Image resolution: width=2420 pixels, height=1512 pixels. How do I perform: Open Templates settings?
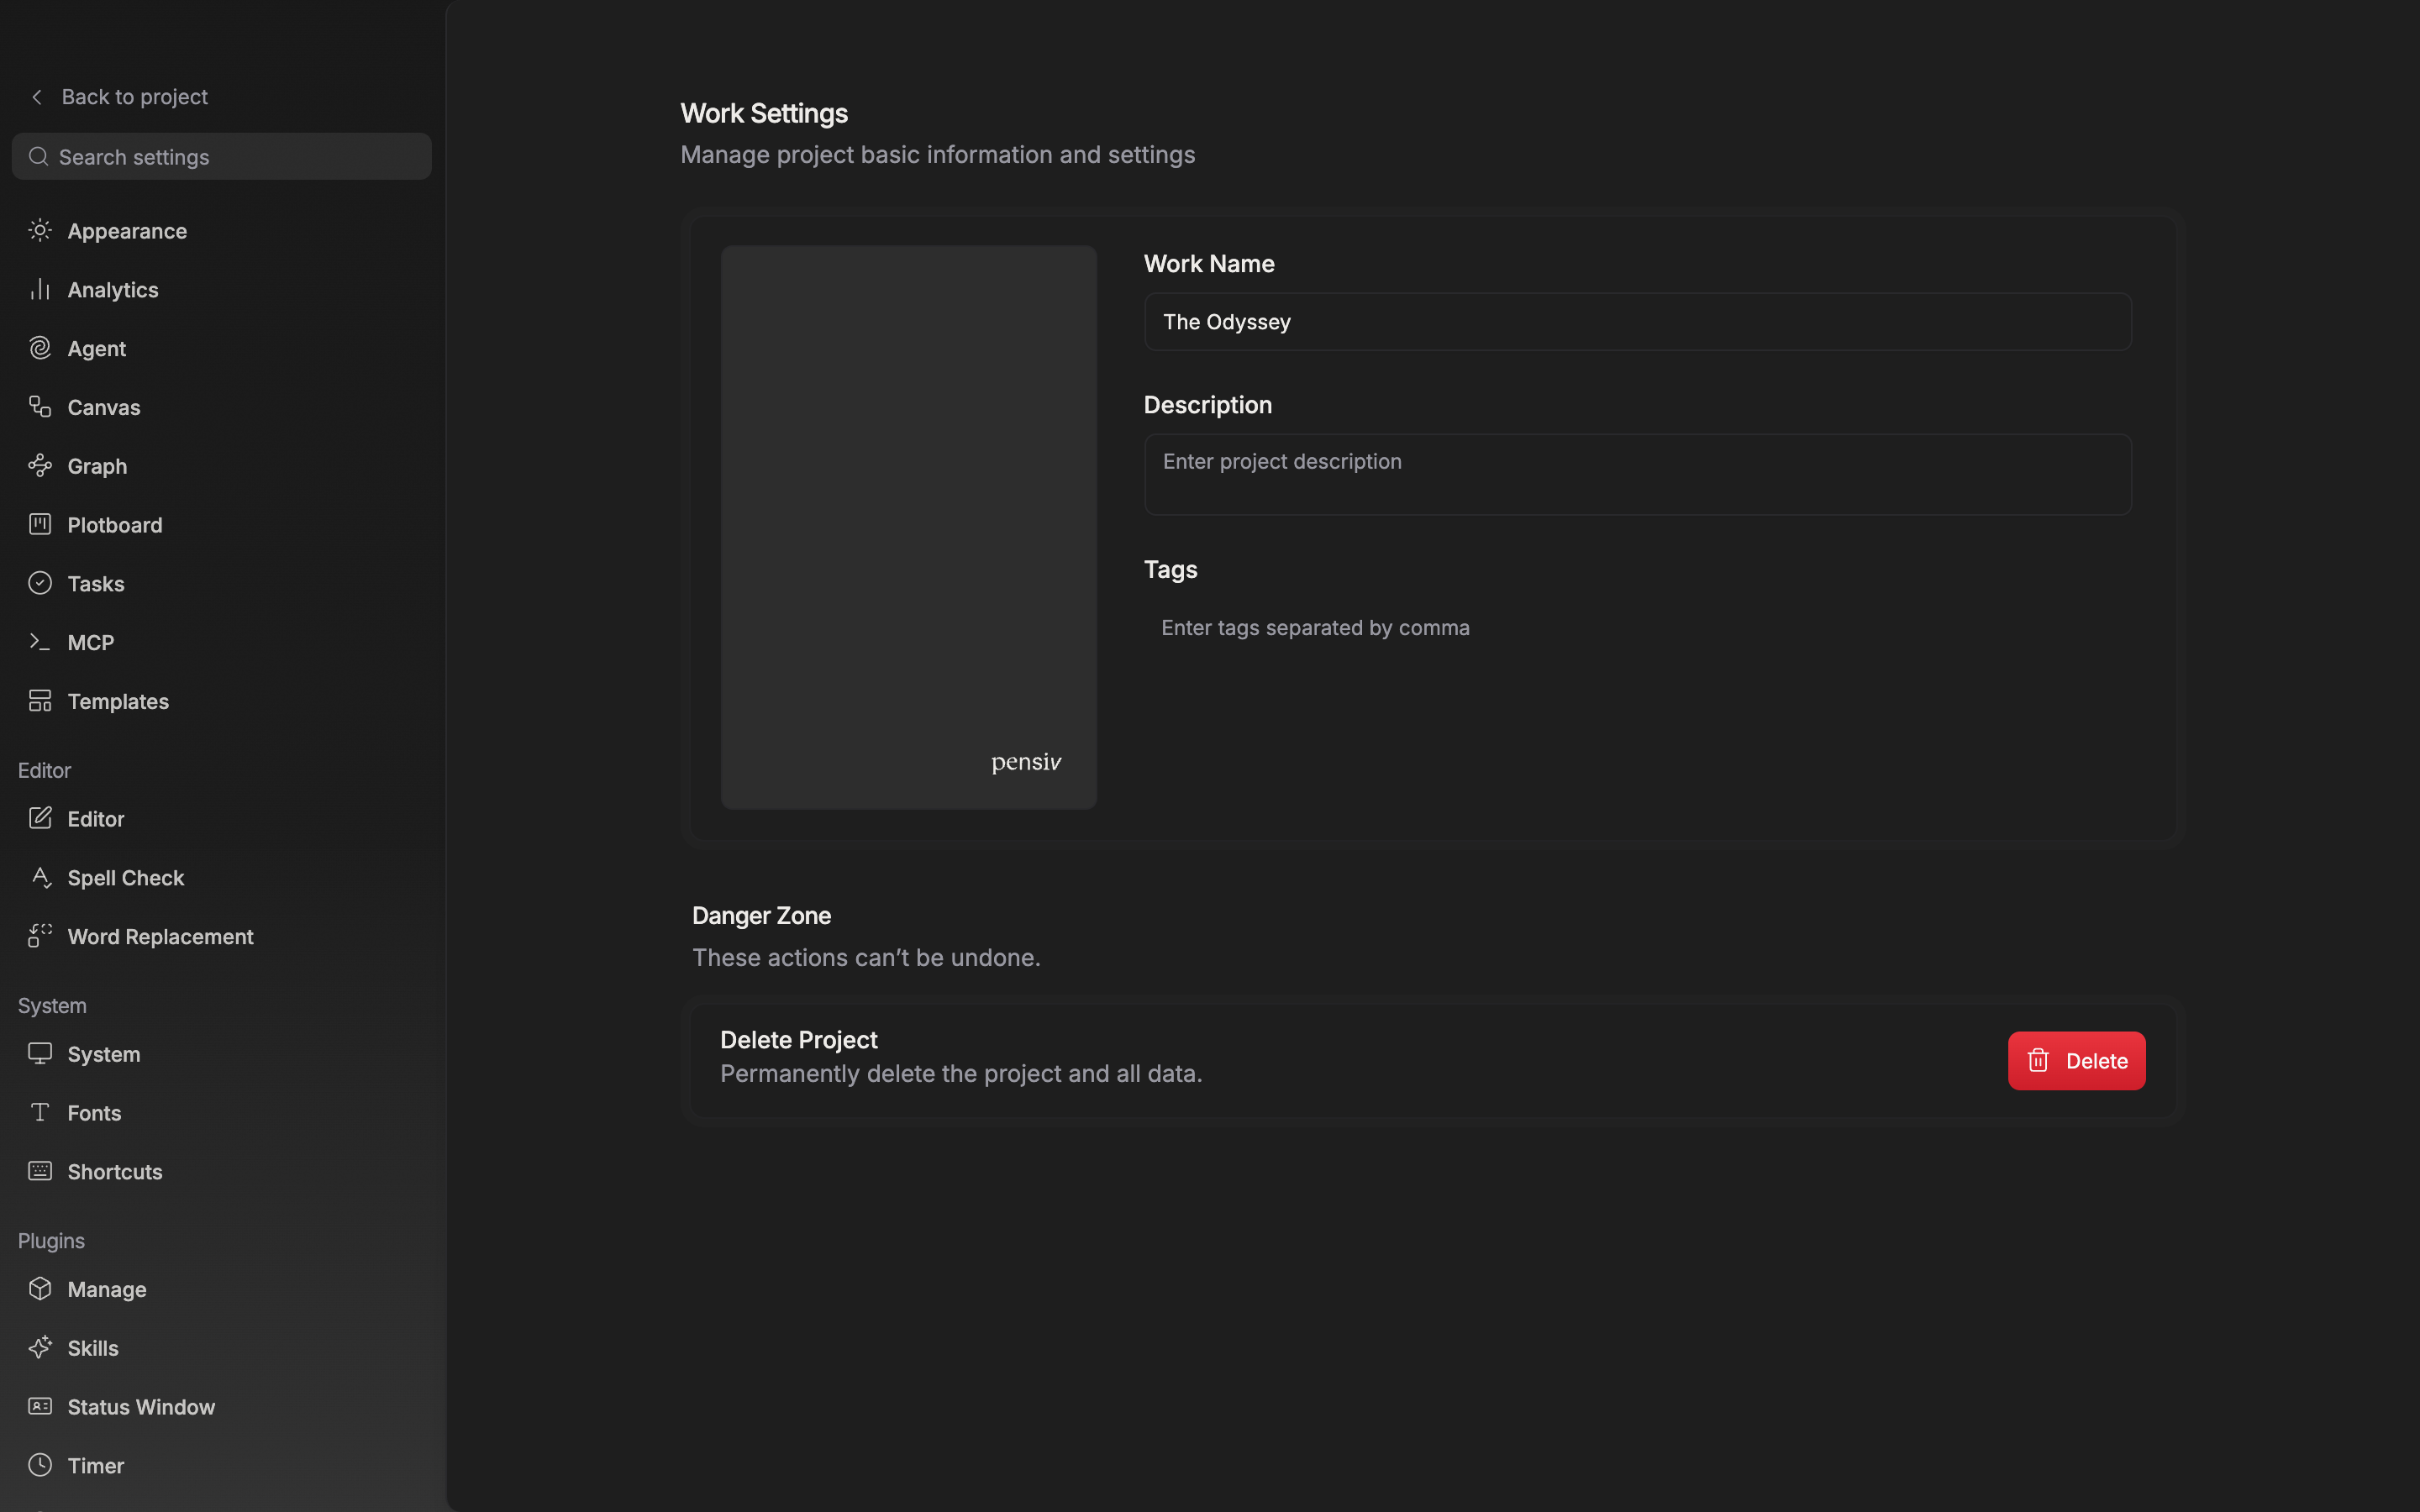[x=221, y=701]
